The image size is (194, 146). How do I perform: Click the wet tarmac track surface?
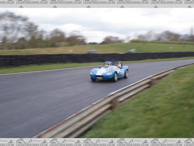[45, 97]
